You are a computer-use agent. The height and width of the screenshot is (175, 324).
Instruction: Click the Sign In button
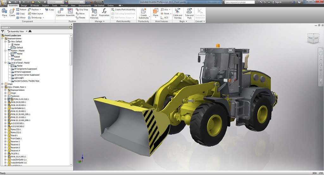pyautogui.click(x=278, y=2)
